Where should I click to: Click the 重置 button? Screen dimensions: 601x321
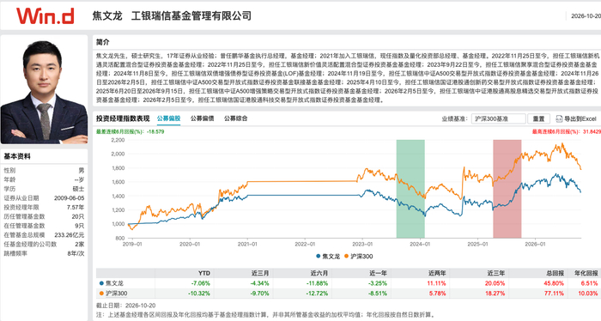click(x=538, y=118)
